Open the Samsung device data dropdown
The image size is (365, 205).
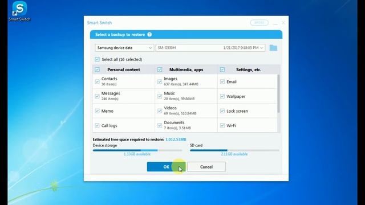click(x=124, y=48)
